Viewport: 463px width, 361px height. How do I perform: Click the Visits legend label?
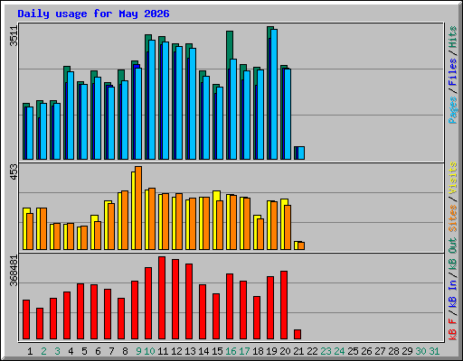click(x=452, y=178)
